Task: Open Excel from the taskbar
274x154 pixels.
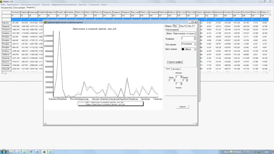Action: click(x=50, y=152)
